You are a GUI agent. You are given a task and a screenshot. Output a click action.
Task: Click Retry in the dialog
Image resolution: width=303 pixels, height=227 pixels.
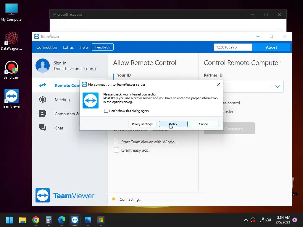click(173, 124)
